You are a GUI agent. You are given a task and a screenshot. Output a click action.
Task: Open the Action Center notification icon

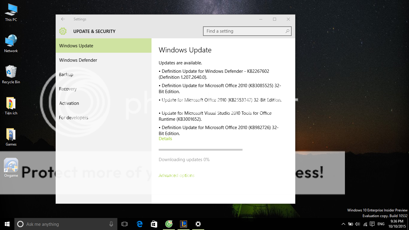click(x=372, y=224)
